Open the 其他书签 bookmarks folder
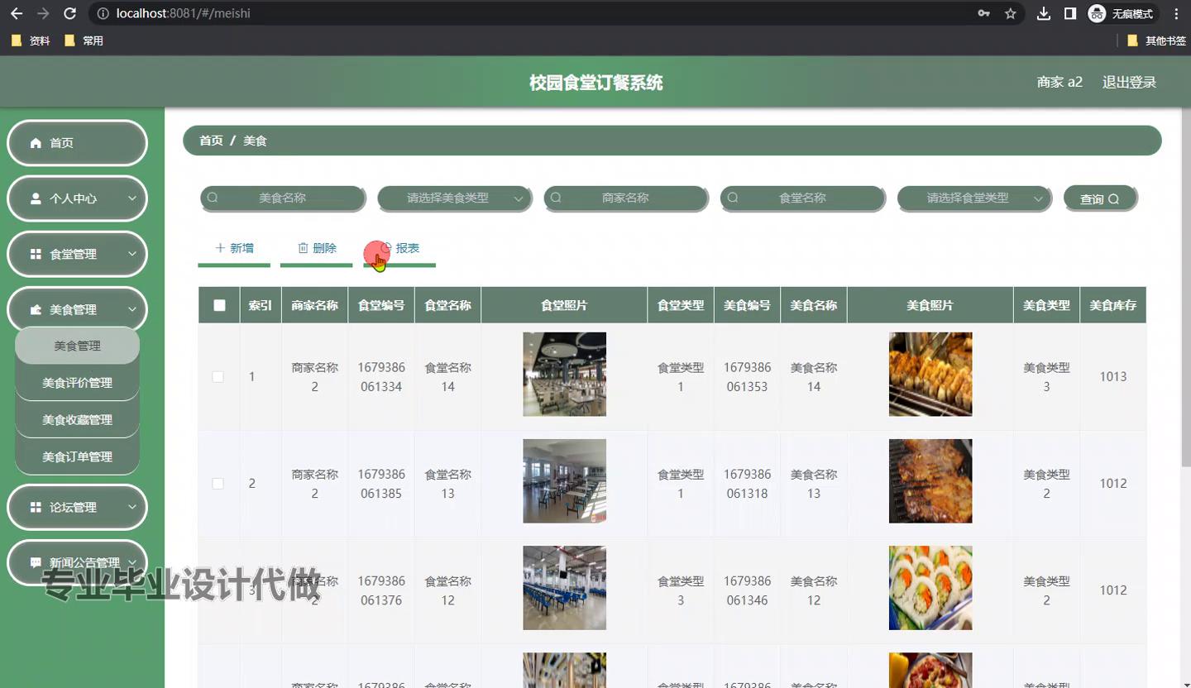Viewport: 1191px width, 688px height. [x=1156, y=41]
